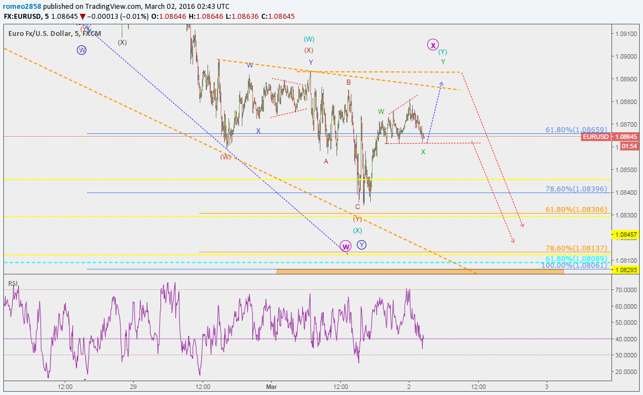The height and width of the screenshot is (395, 643).
Task: Select the O:1.08646 open value
Action: [x=169, y=17]
